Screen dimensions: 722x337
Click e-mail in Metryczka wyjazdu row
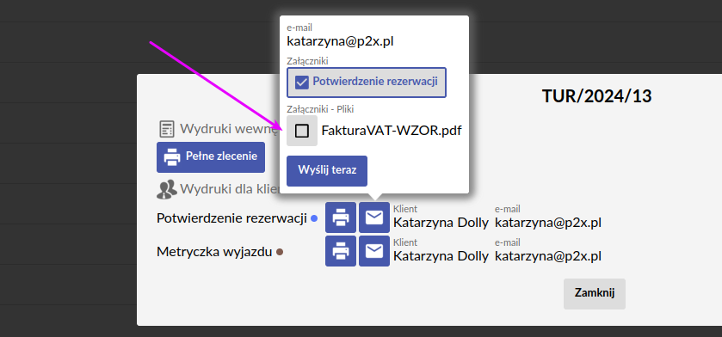point(548,256)
